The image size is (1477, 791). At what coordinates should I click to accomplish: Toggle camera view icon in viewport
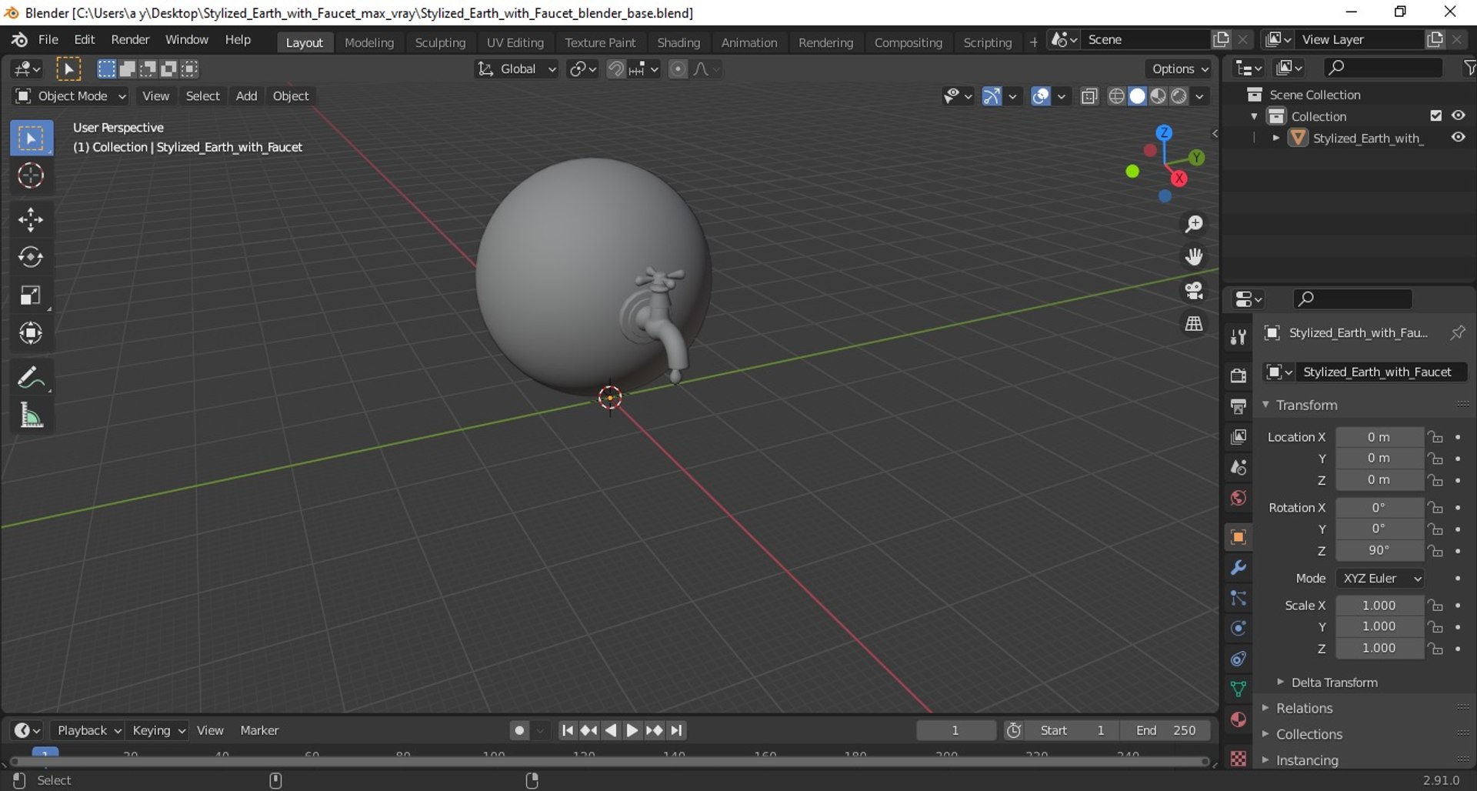click(x=1194, y=290)
